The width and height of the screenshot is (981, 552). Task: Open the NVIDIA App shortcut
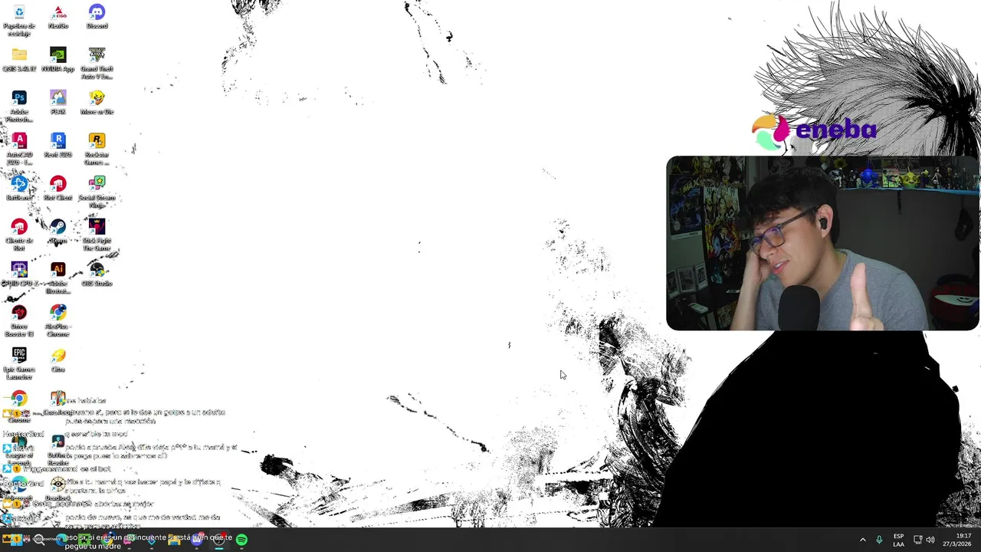[58, 60]
